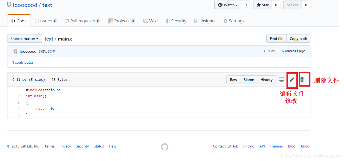Click the int main() code line
Image resolution: width=344 pixels, height=161 pixels.
tap(36, 96)
